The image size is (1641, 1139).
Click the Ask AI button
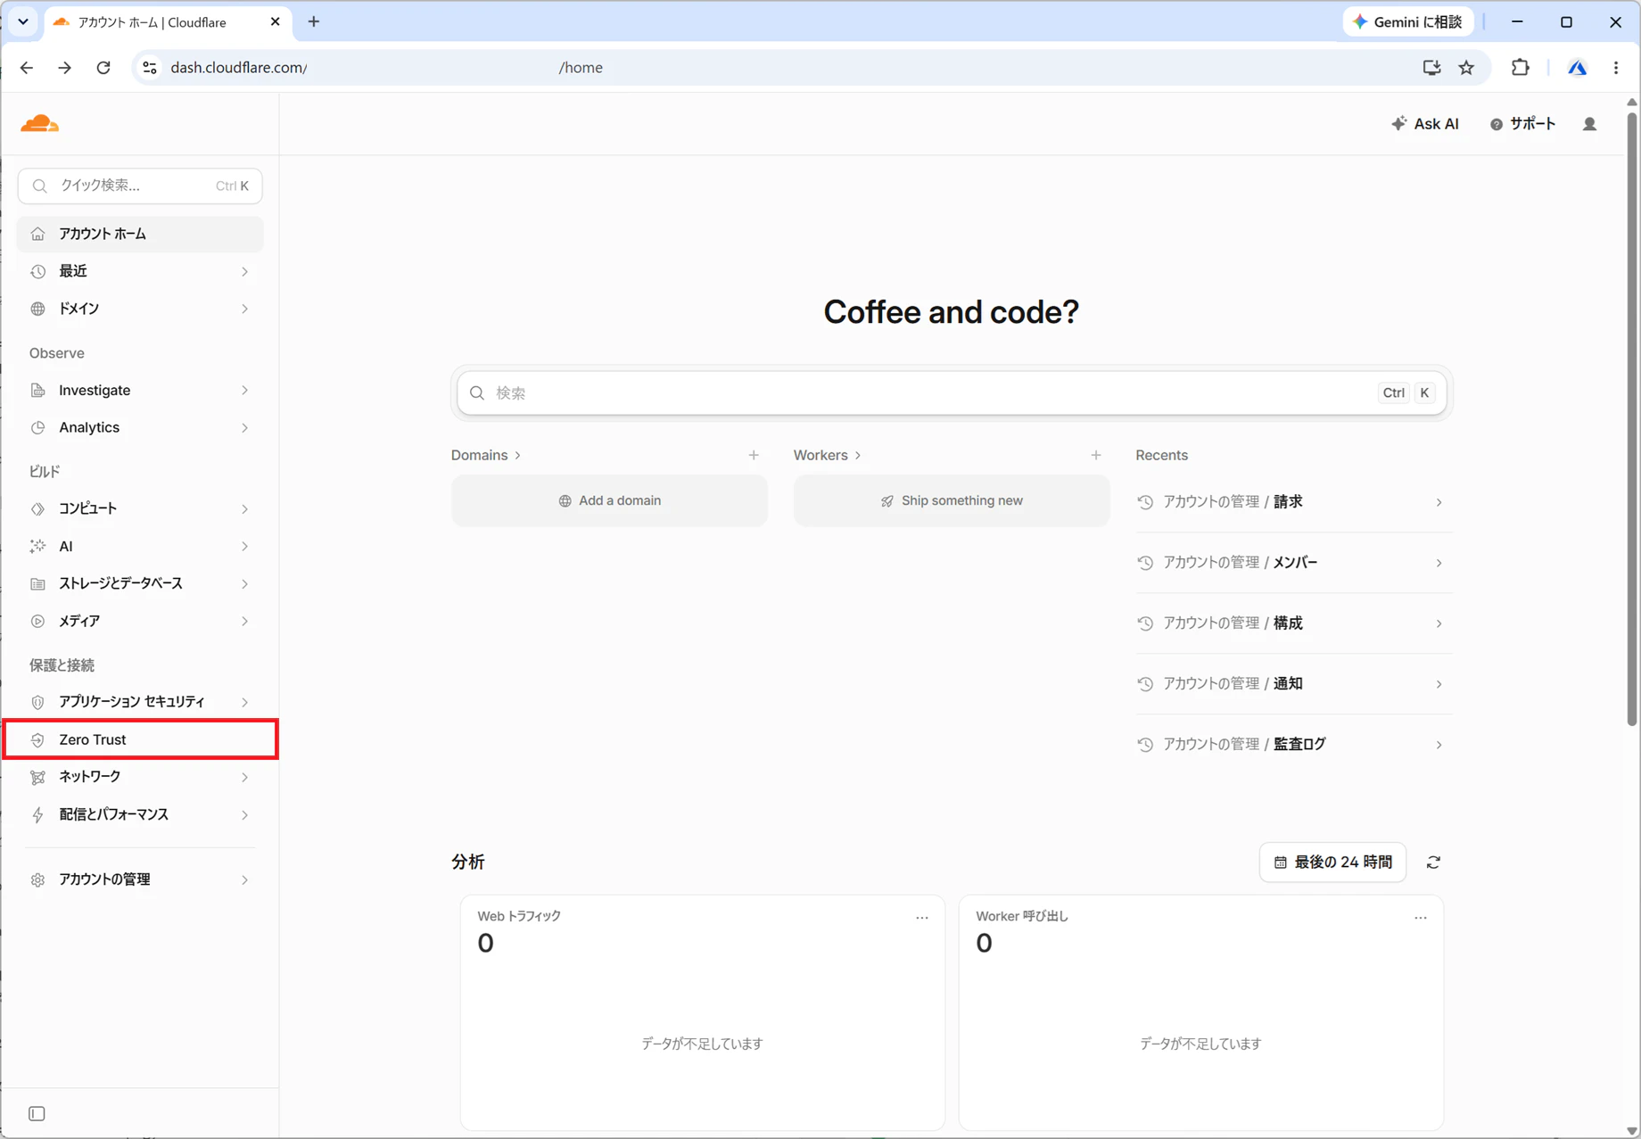tap(1425, 124)
